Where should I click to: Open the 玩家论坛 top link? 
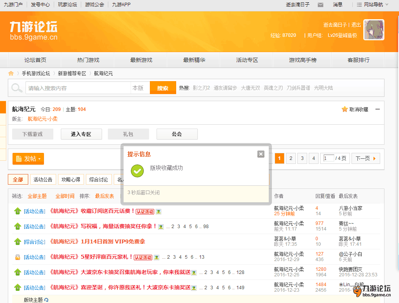(67, 5)
